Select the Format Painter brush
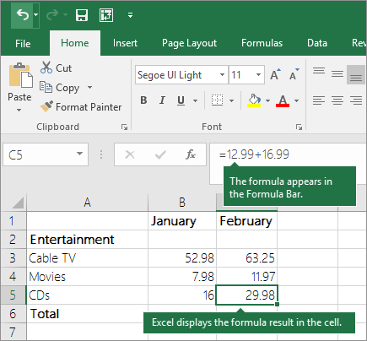 (46, 106)
